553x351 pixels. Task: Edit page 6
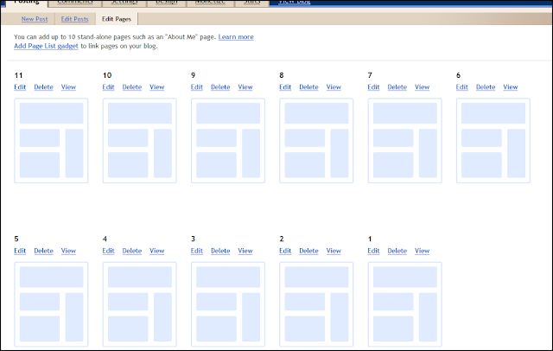click(x=461, y=86)
